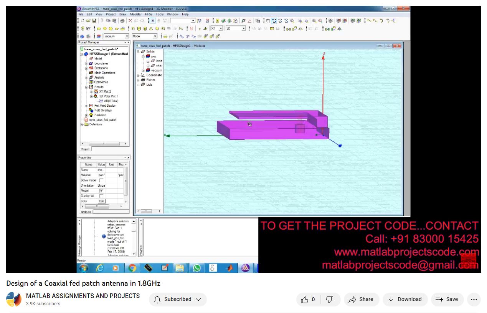
Task: Click the New project icon in HFSS toolbar
Action: pos(83,21)
